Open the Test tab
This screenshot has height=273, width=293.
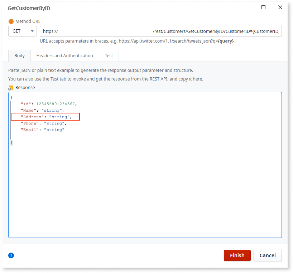tap(109, 55)
